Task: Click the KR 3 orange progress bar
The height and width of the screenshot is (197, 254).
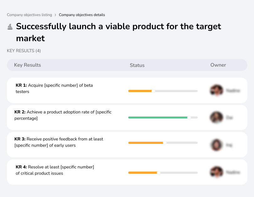Action: click(x=146, y=143)
